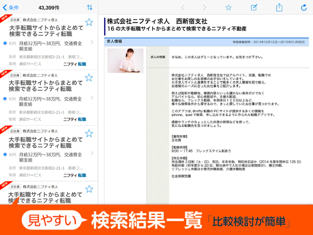Select the first listing's job title

pos(46,31)
